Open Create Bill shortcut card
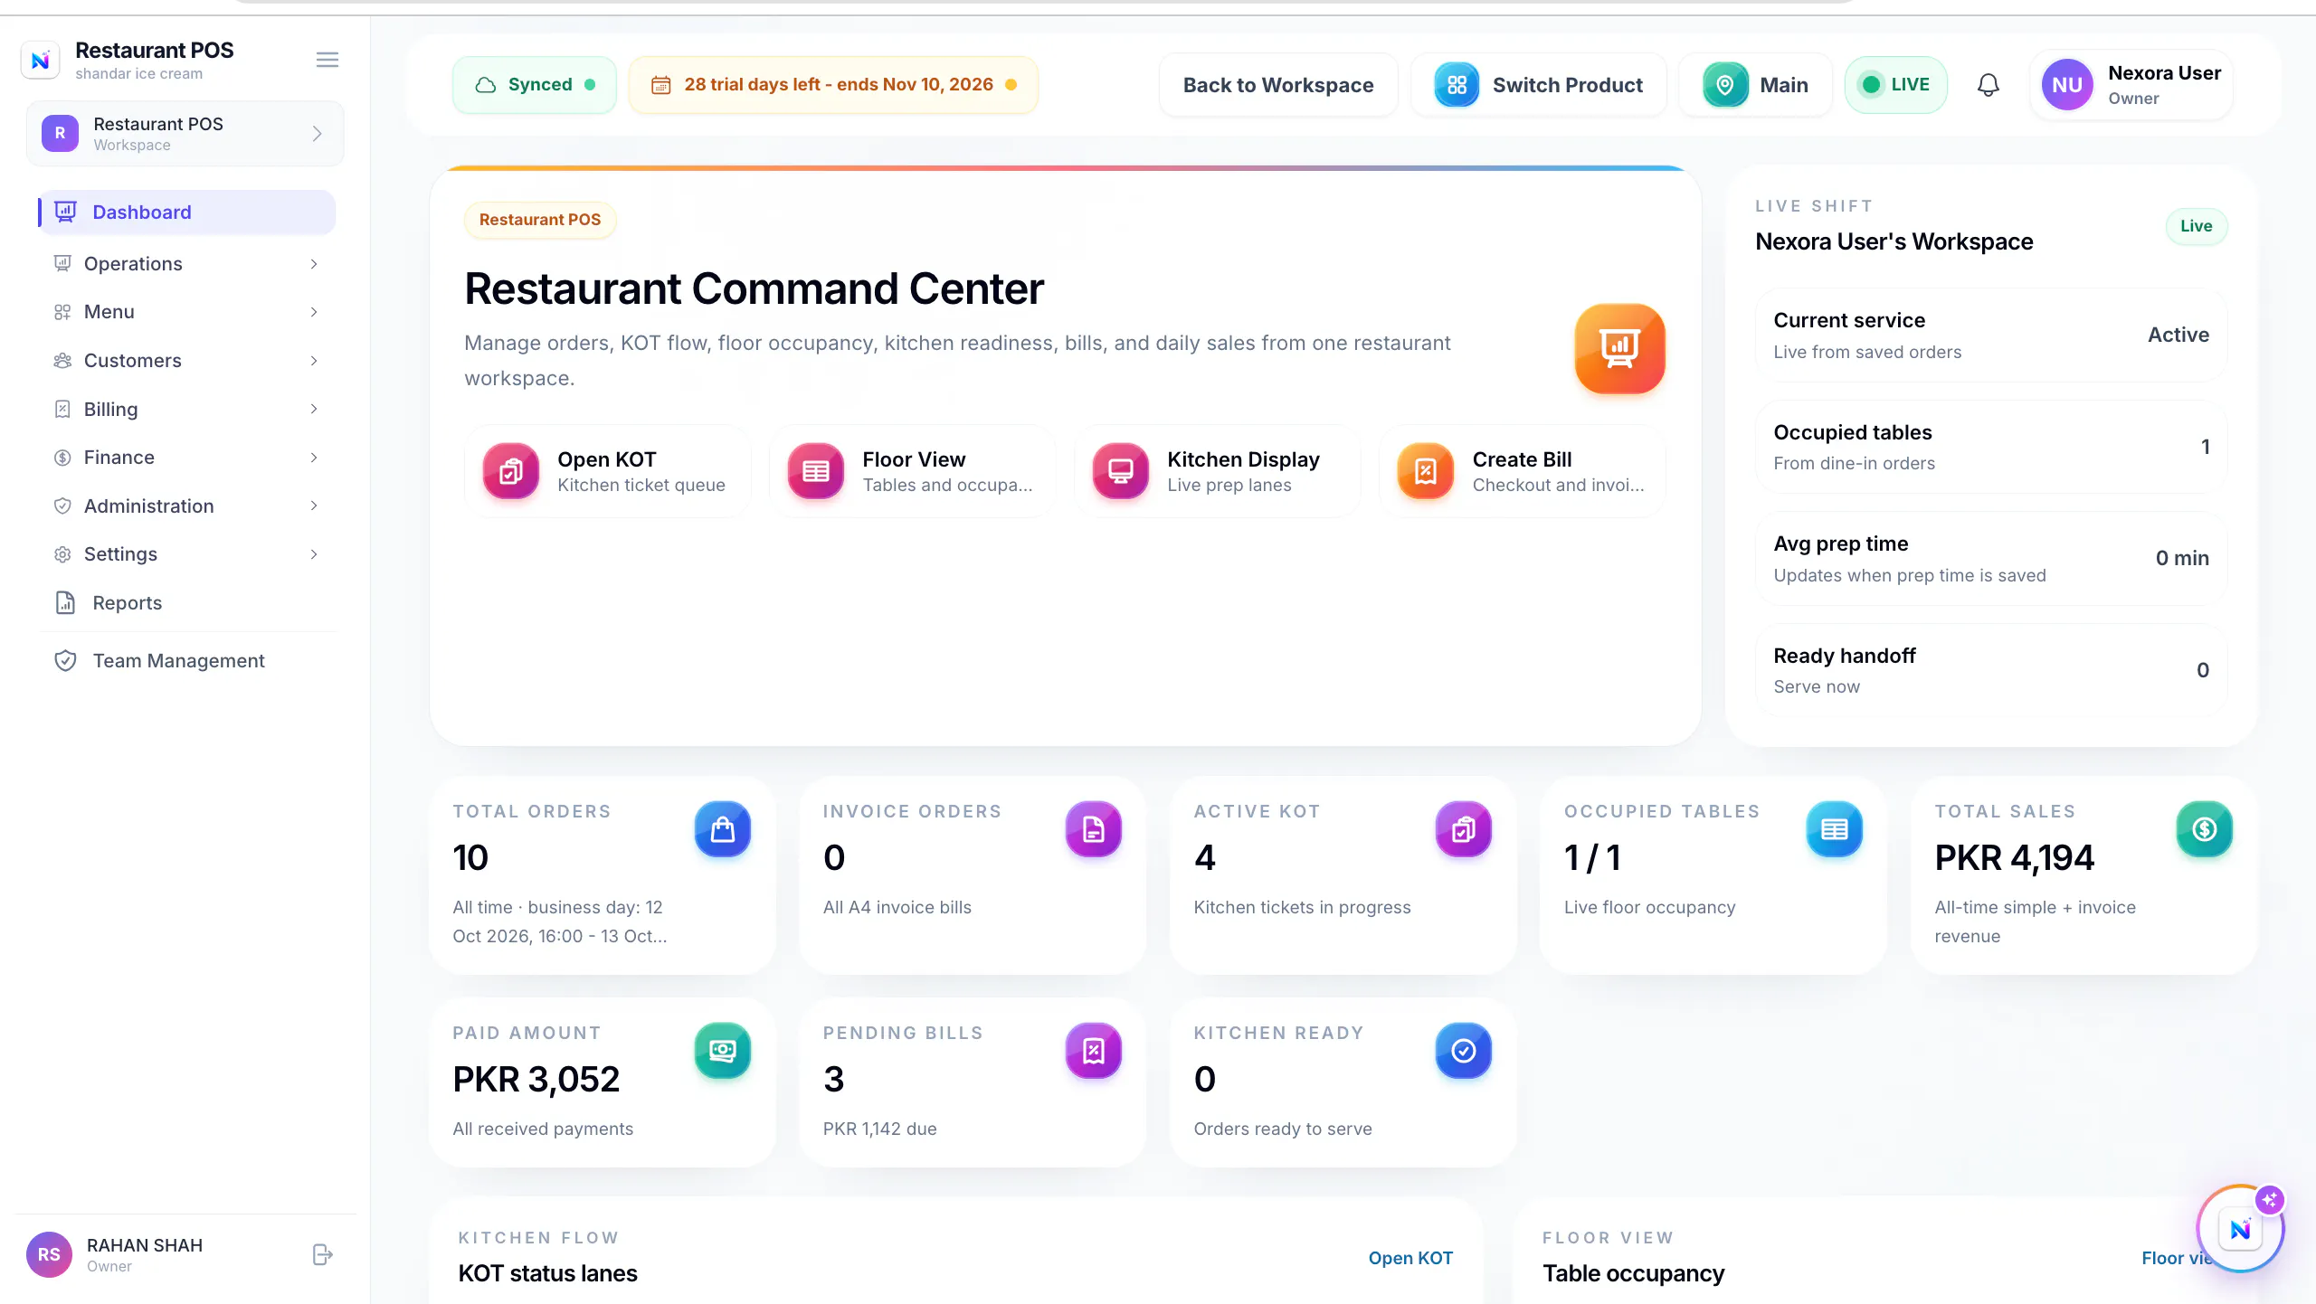This screenshot has height=1304, width=2316. point(1522,471)
